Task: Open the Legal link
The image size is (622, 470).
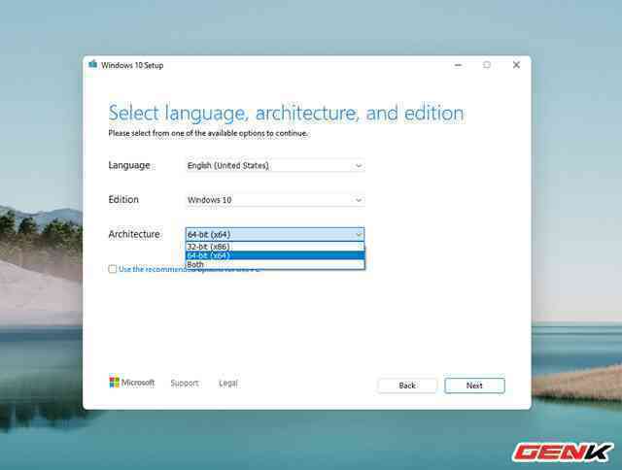Action: (228, 384)
